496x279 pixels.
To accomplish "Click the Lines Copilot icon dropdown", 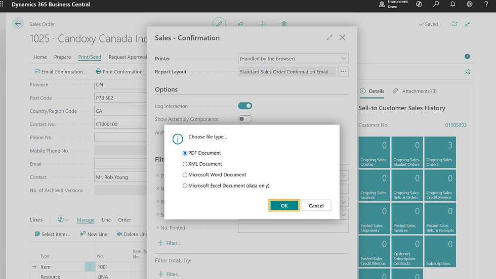I will click(x=63, y=219).
